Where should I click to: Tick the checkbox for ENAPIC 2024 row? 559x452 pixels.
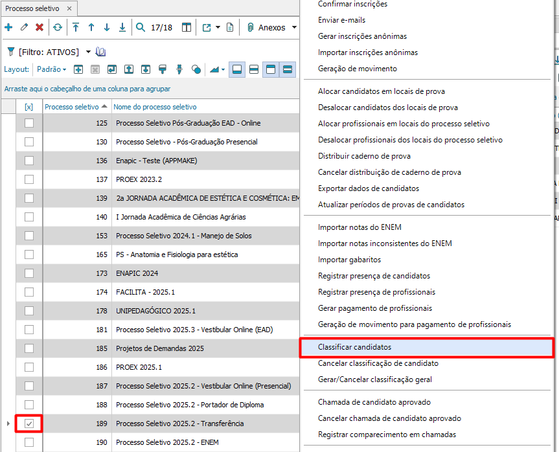click(29, 273)
